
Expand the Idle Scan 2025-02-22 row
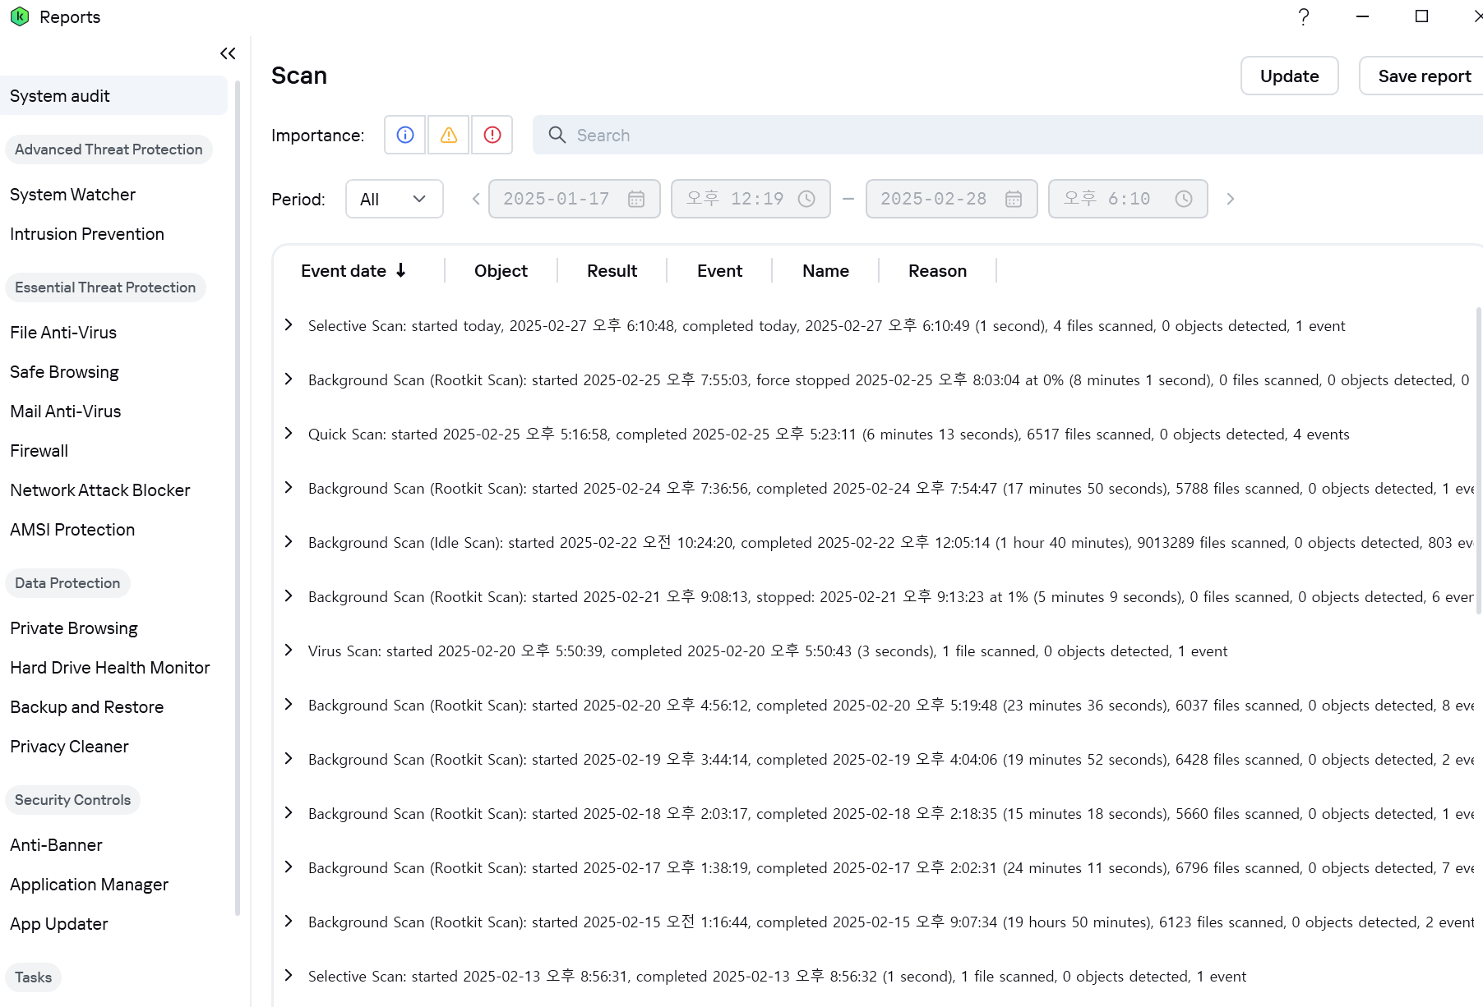coord(289,542)
